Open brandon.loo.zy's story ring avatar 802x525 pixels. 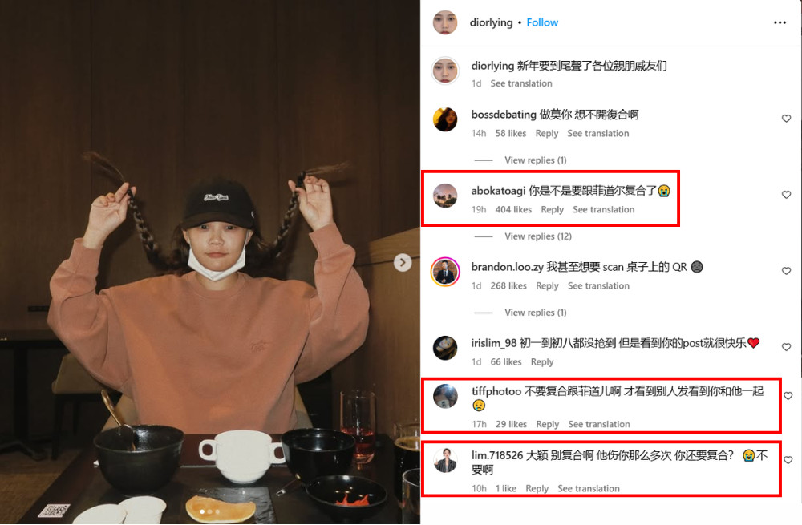pyautogui.click(x=445, y=272)
